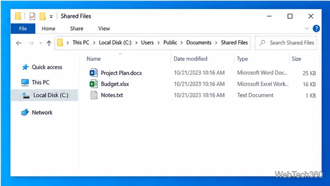Sort by the Date modified column header
This screenshot has width=330, height=186.
(190, 59)
